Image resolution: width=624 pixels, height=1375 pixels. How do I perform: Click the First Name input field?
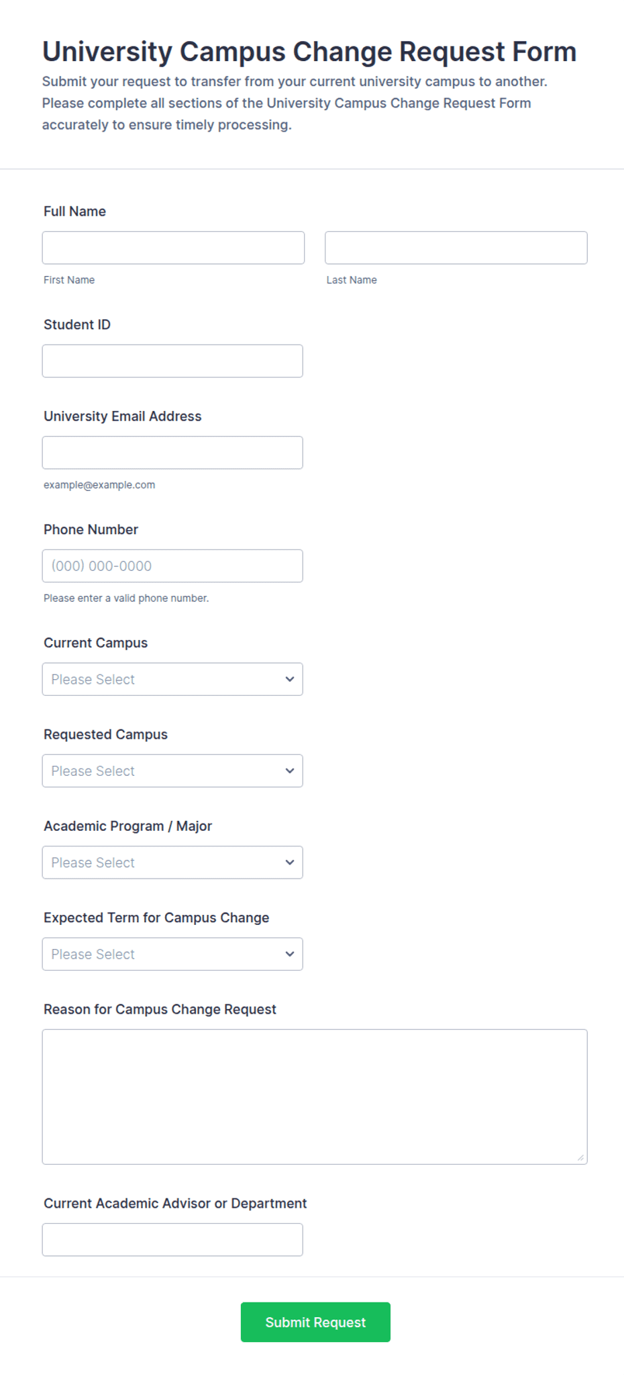pos(173,248)
